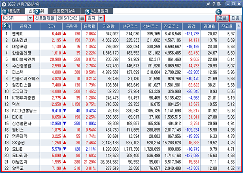Click the calendar icon beside the settlement date
This screenshot has height=173, width=243.
(x=82, y=18)
